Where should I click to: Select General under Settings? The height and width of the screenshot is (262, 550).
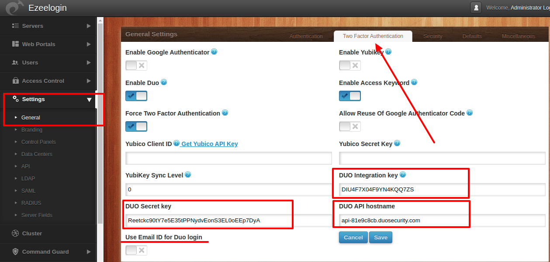click(31, 117)
